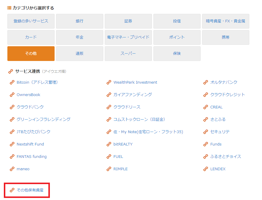Viewport: 262px width, 200px height.
Task: Click the chain icon beside RIMPLE
Action: tap(109, 169)
